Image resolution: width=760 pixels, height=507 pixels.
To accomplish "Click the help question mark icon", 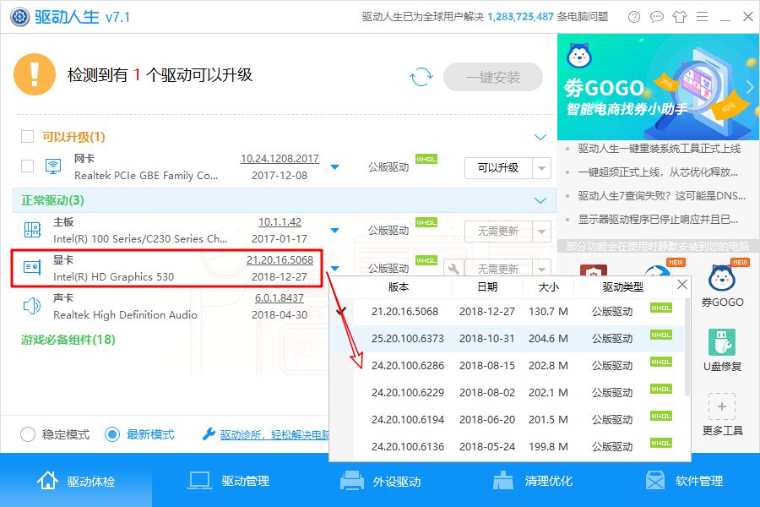I will pyautogui.click(x=633, y=17).
